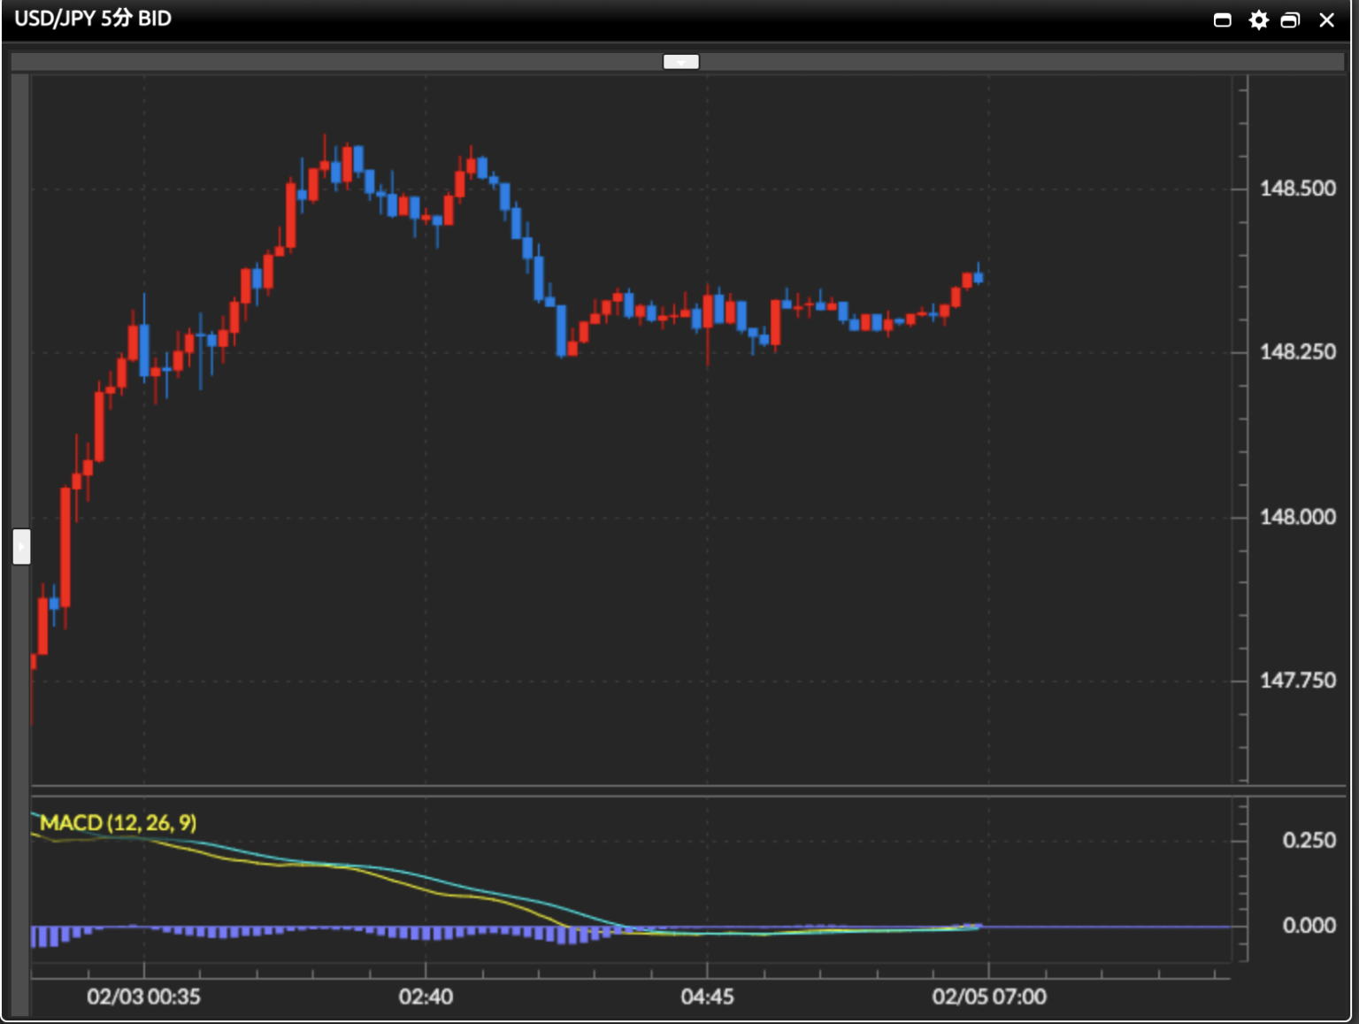1359x1024 pixels.
Task: Click the 0.000 MACD scale label
Action: point(1309,925)
